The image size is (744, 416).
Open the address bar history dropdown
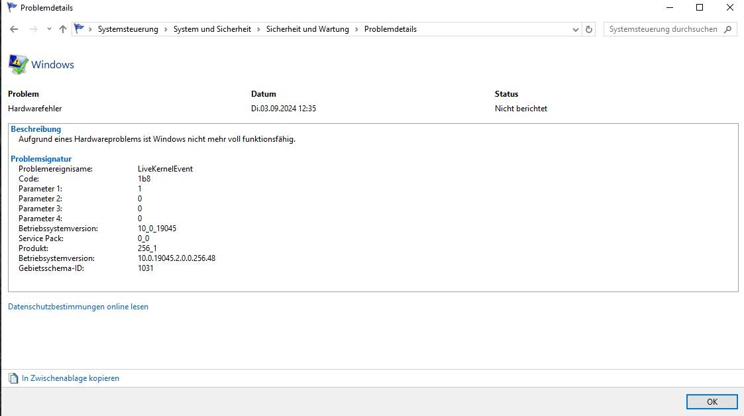point(575,29)
